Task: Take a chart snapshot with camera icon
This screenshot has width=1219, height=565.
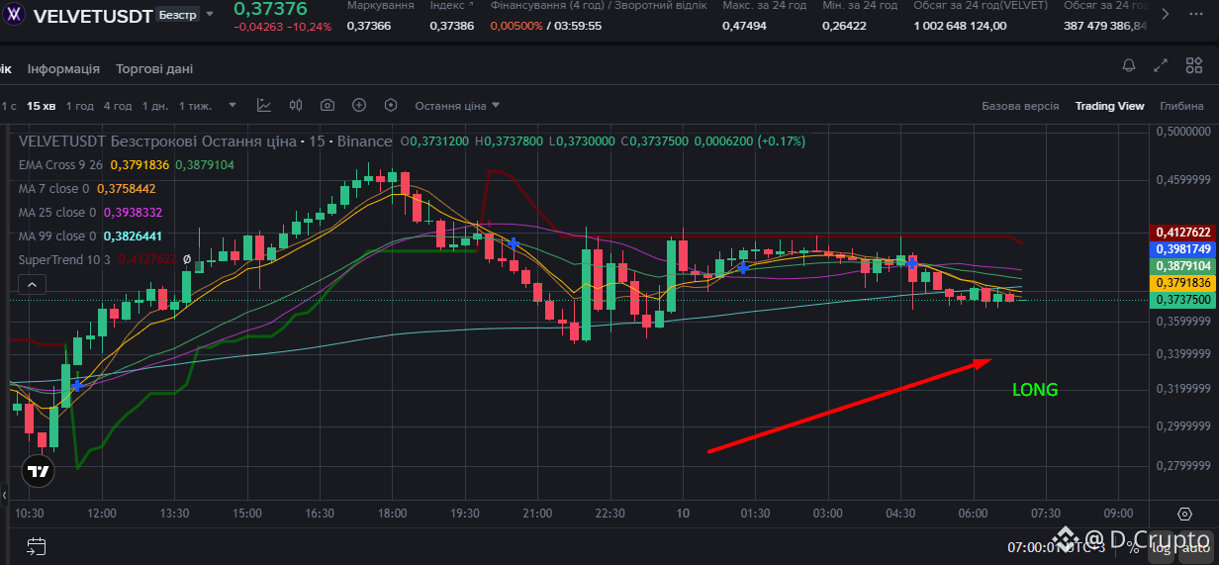Action: click(x=328, y=105)
